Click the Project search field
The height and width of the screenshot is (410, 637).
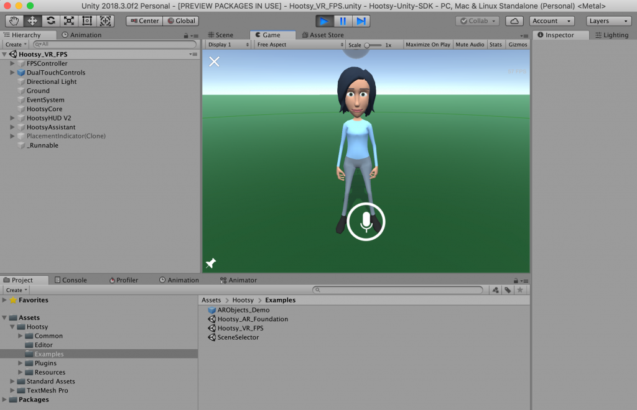(398, 290)
